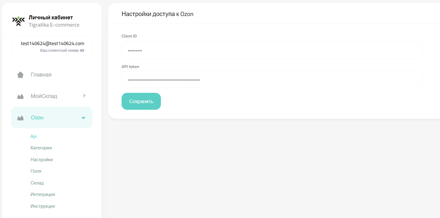Click the МойСклад warehouse icon
The width and height of the screenshot is (440, 218).
coord(20,96)
